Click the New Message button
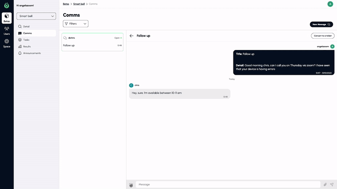 click(321, 24)
